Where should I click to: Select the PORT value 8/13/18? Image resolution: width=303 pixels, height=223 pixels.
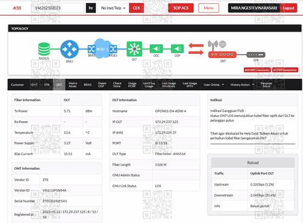point(161,143)
